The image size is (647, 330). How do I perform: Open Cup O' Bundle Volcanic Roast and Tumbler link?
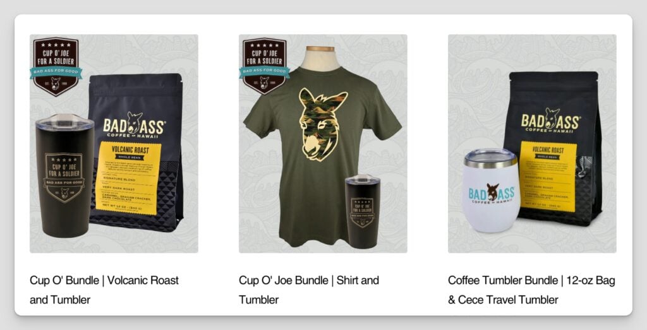pyautogui.click(x=104, y=290)
